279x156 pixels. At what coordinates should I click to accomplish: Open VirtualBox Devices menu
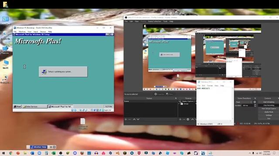point(43,32)
